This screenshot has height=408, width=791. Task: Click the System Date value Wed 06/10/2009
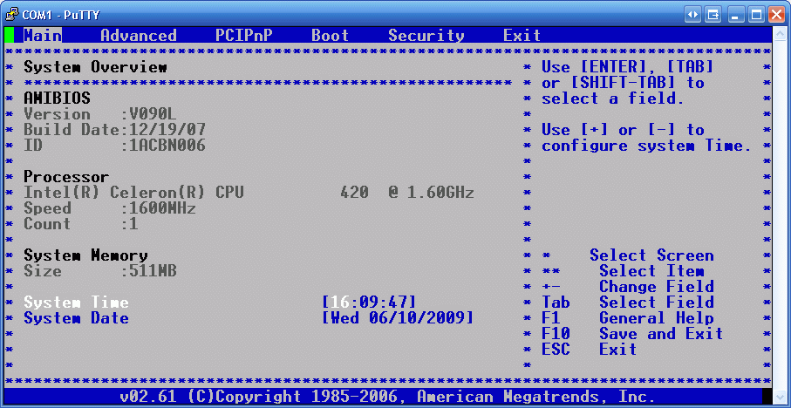point(398,317)
